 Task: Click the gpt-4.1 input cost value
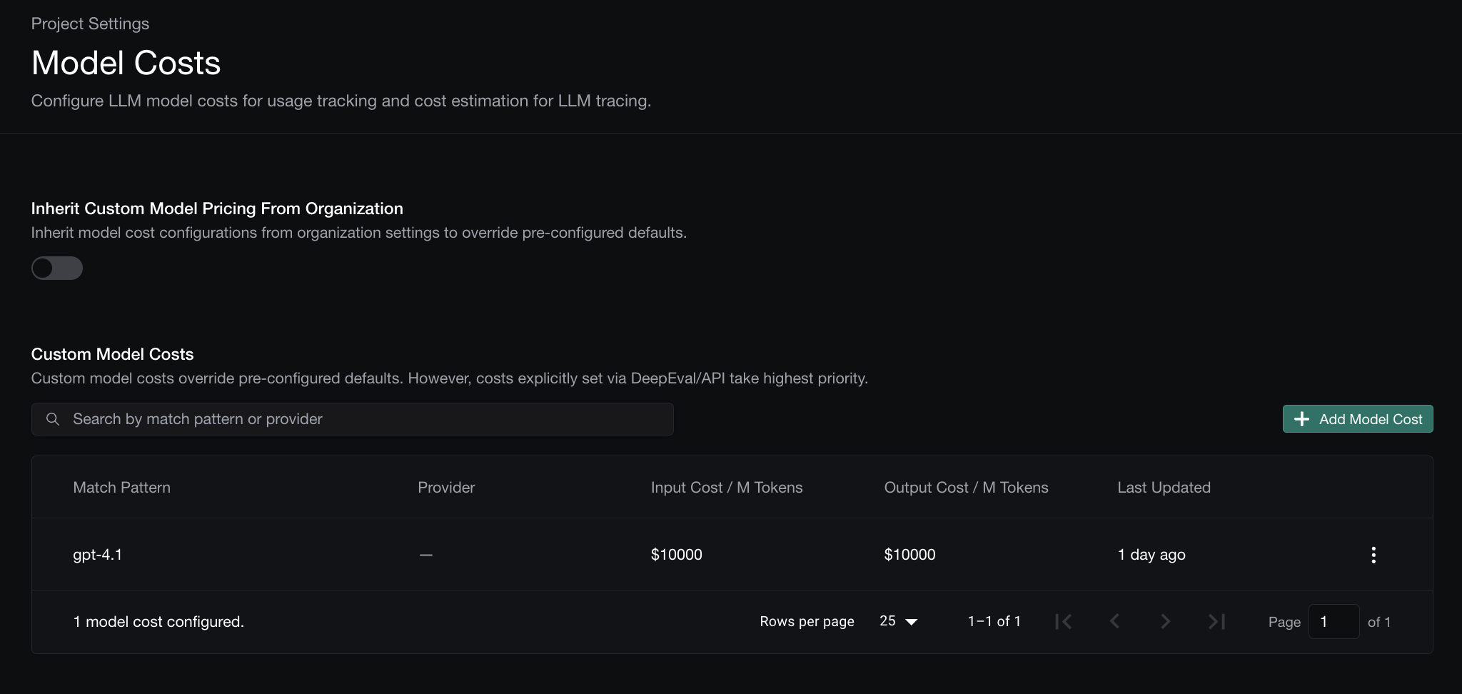(676, 555)
